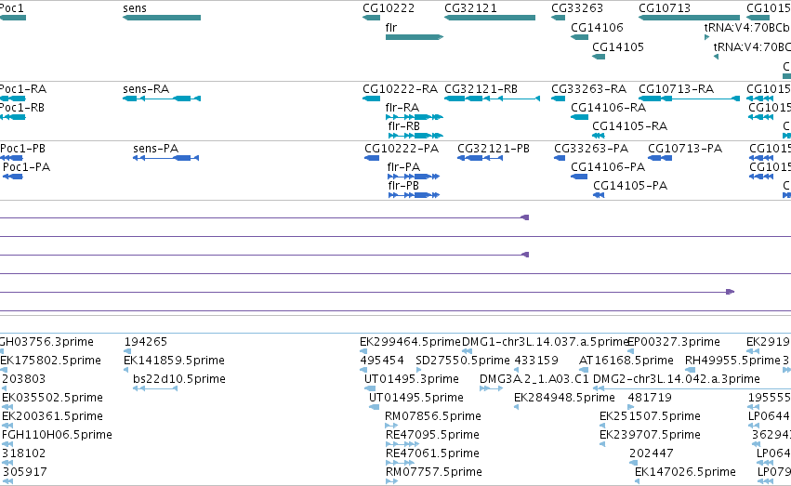Select the UT01495.5prime EST label
The image size is (791, 486).
pyautogui.click(x=416, y=398)
